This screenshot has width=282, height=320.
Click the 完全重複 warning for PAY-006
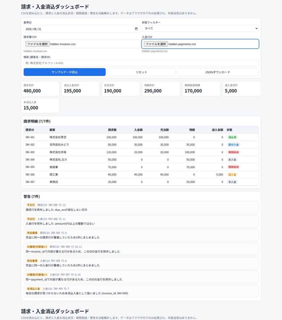click(141, 263)
